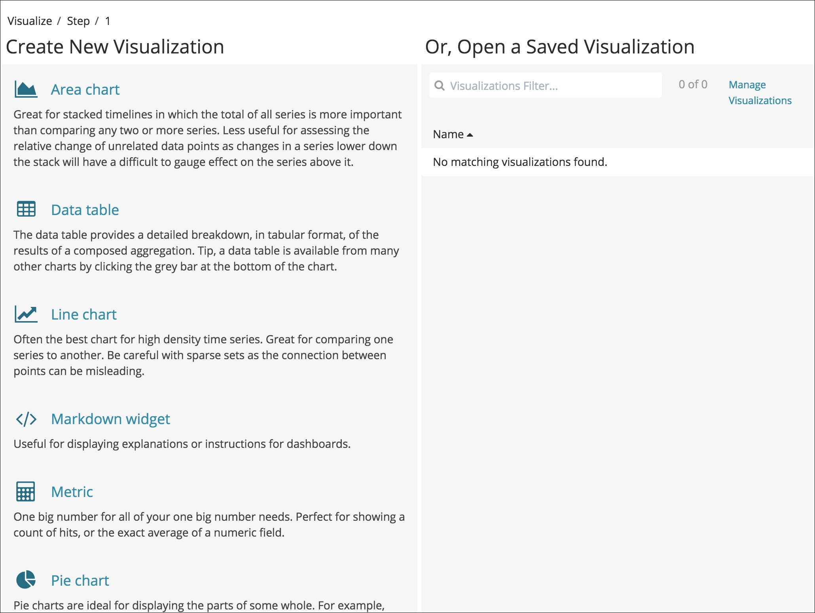
Task: Go to Visualize breadcrumb
Action: pos(30,21)
